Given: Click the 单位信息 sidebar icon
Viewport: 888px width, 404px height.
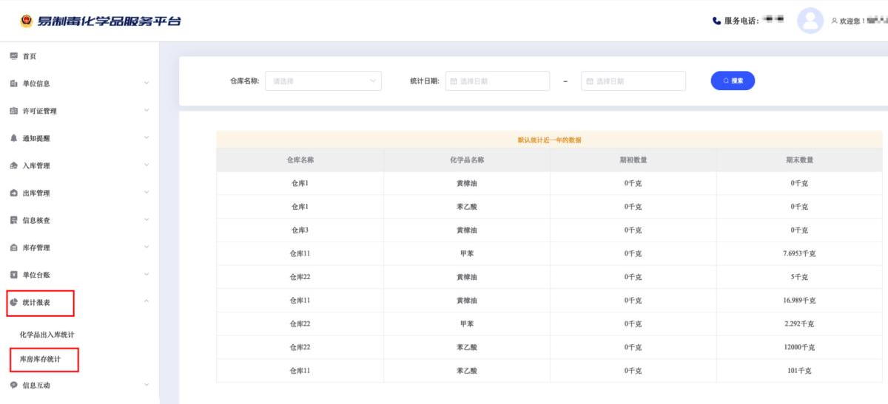Looking at the screenshot, I should pyautogui.click(x=13, y=83).
